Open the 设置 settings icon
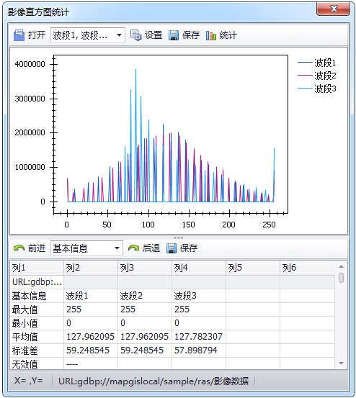The image size is (356, 398). 135,35
